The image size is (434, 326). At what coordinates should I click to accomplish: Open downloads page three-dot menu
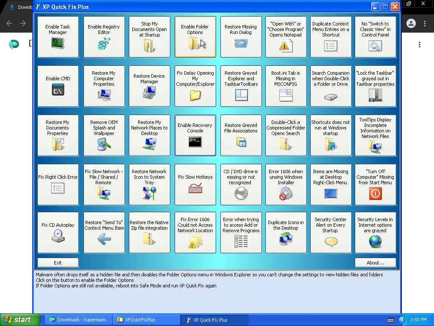[x=420, y=44]
